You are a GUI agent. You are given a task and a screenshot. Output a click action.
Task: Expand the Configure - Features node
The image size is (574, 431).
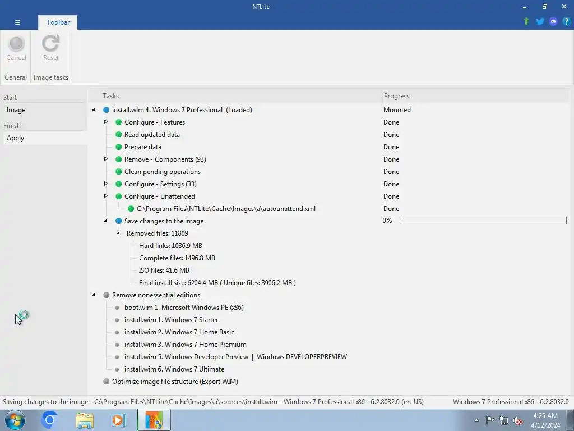click(x=105, y=122)
